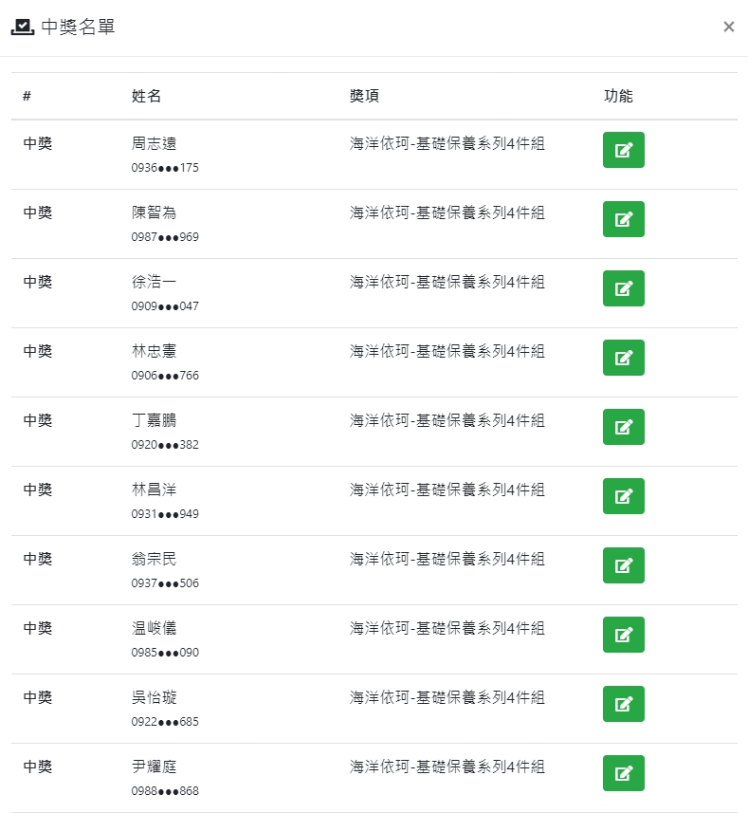The height and width of the screenshot is (813, 748).
Task: Edit the 翁宗民 prize record
Action: click(x=623, y=565)
